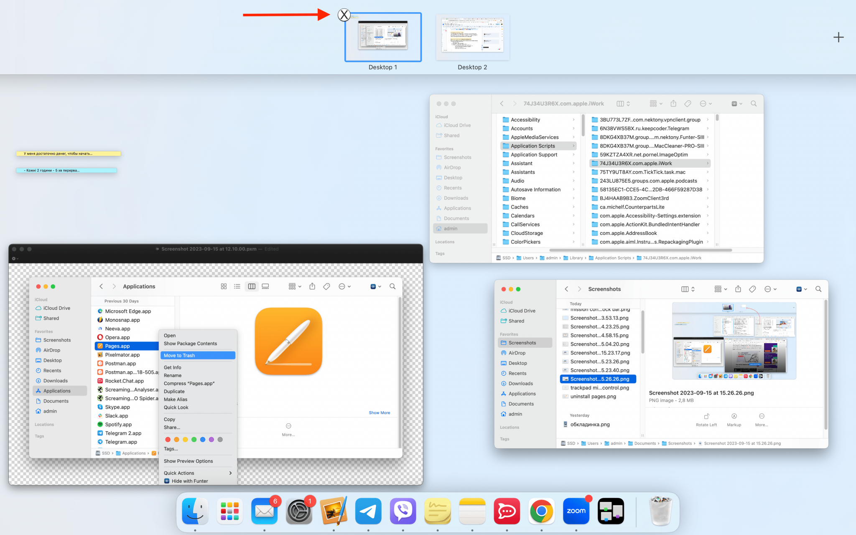
Task: Launch Google Chrome from the Dock
Action: 541,511
